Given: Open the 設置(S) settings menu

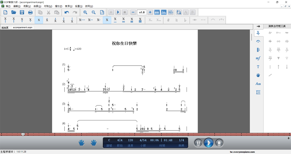Looking at the screenshot, I should pyautogui.click(x=79, y=6).
